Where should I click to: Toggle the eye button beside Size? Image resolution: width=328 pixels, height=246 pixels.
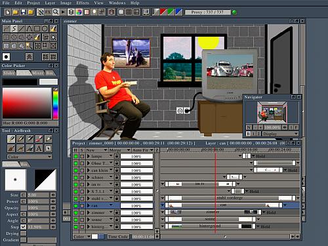click(53, 195)
